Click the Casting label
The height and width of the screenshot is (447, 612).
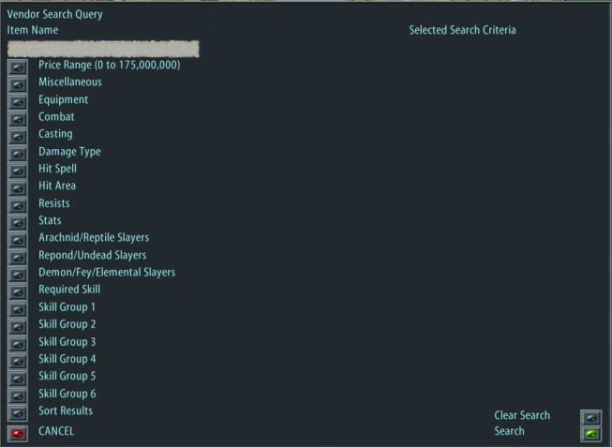(x=55, y=134)
